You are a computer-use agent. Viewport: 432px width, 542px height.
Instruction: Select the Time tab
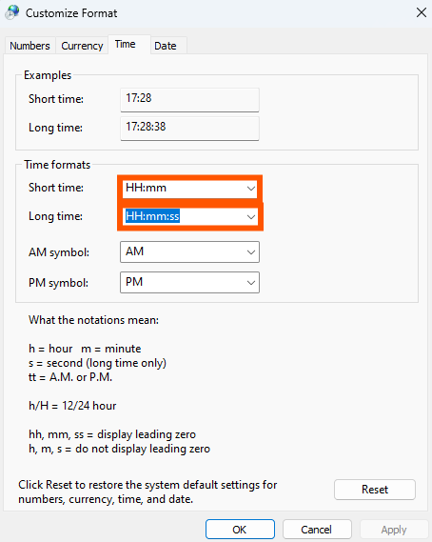coord(125,44)
